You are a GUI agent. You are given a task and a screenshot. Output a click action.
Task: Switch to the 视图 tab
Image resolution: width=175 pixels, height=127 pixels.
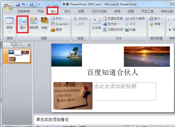point(131,11)
